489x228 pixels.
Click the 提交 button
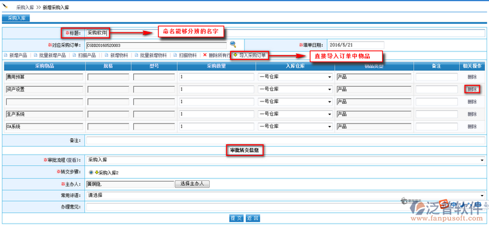click(x=237, y=218)
